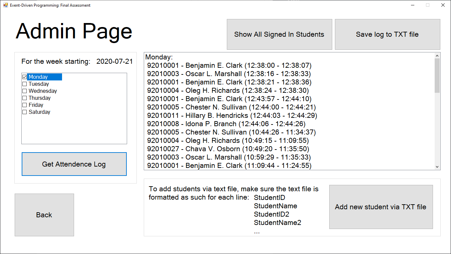Click the scrollbar up arrow on the log
Viewport: 451px width, 254px height.
coord(437,55)
